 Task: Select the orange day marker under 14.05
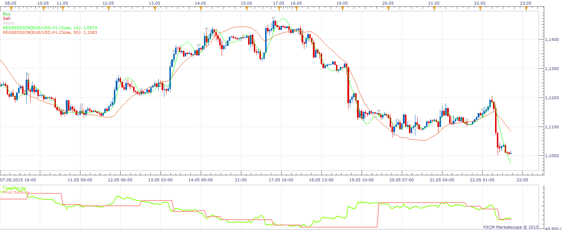[x=201, y=9]
